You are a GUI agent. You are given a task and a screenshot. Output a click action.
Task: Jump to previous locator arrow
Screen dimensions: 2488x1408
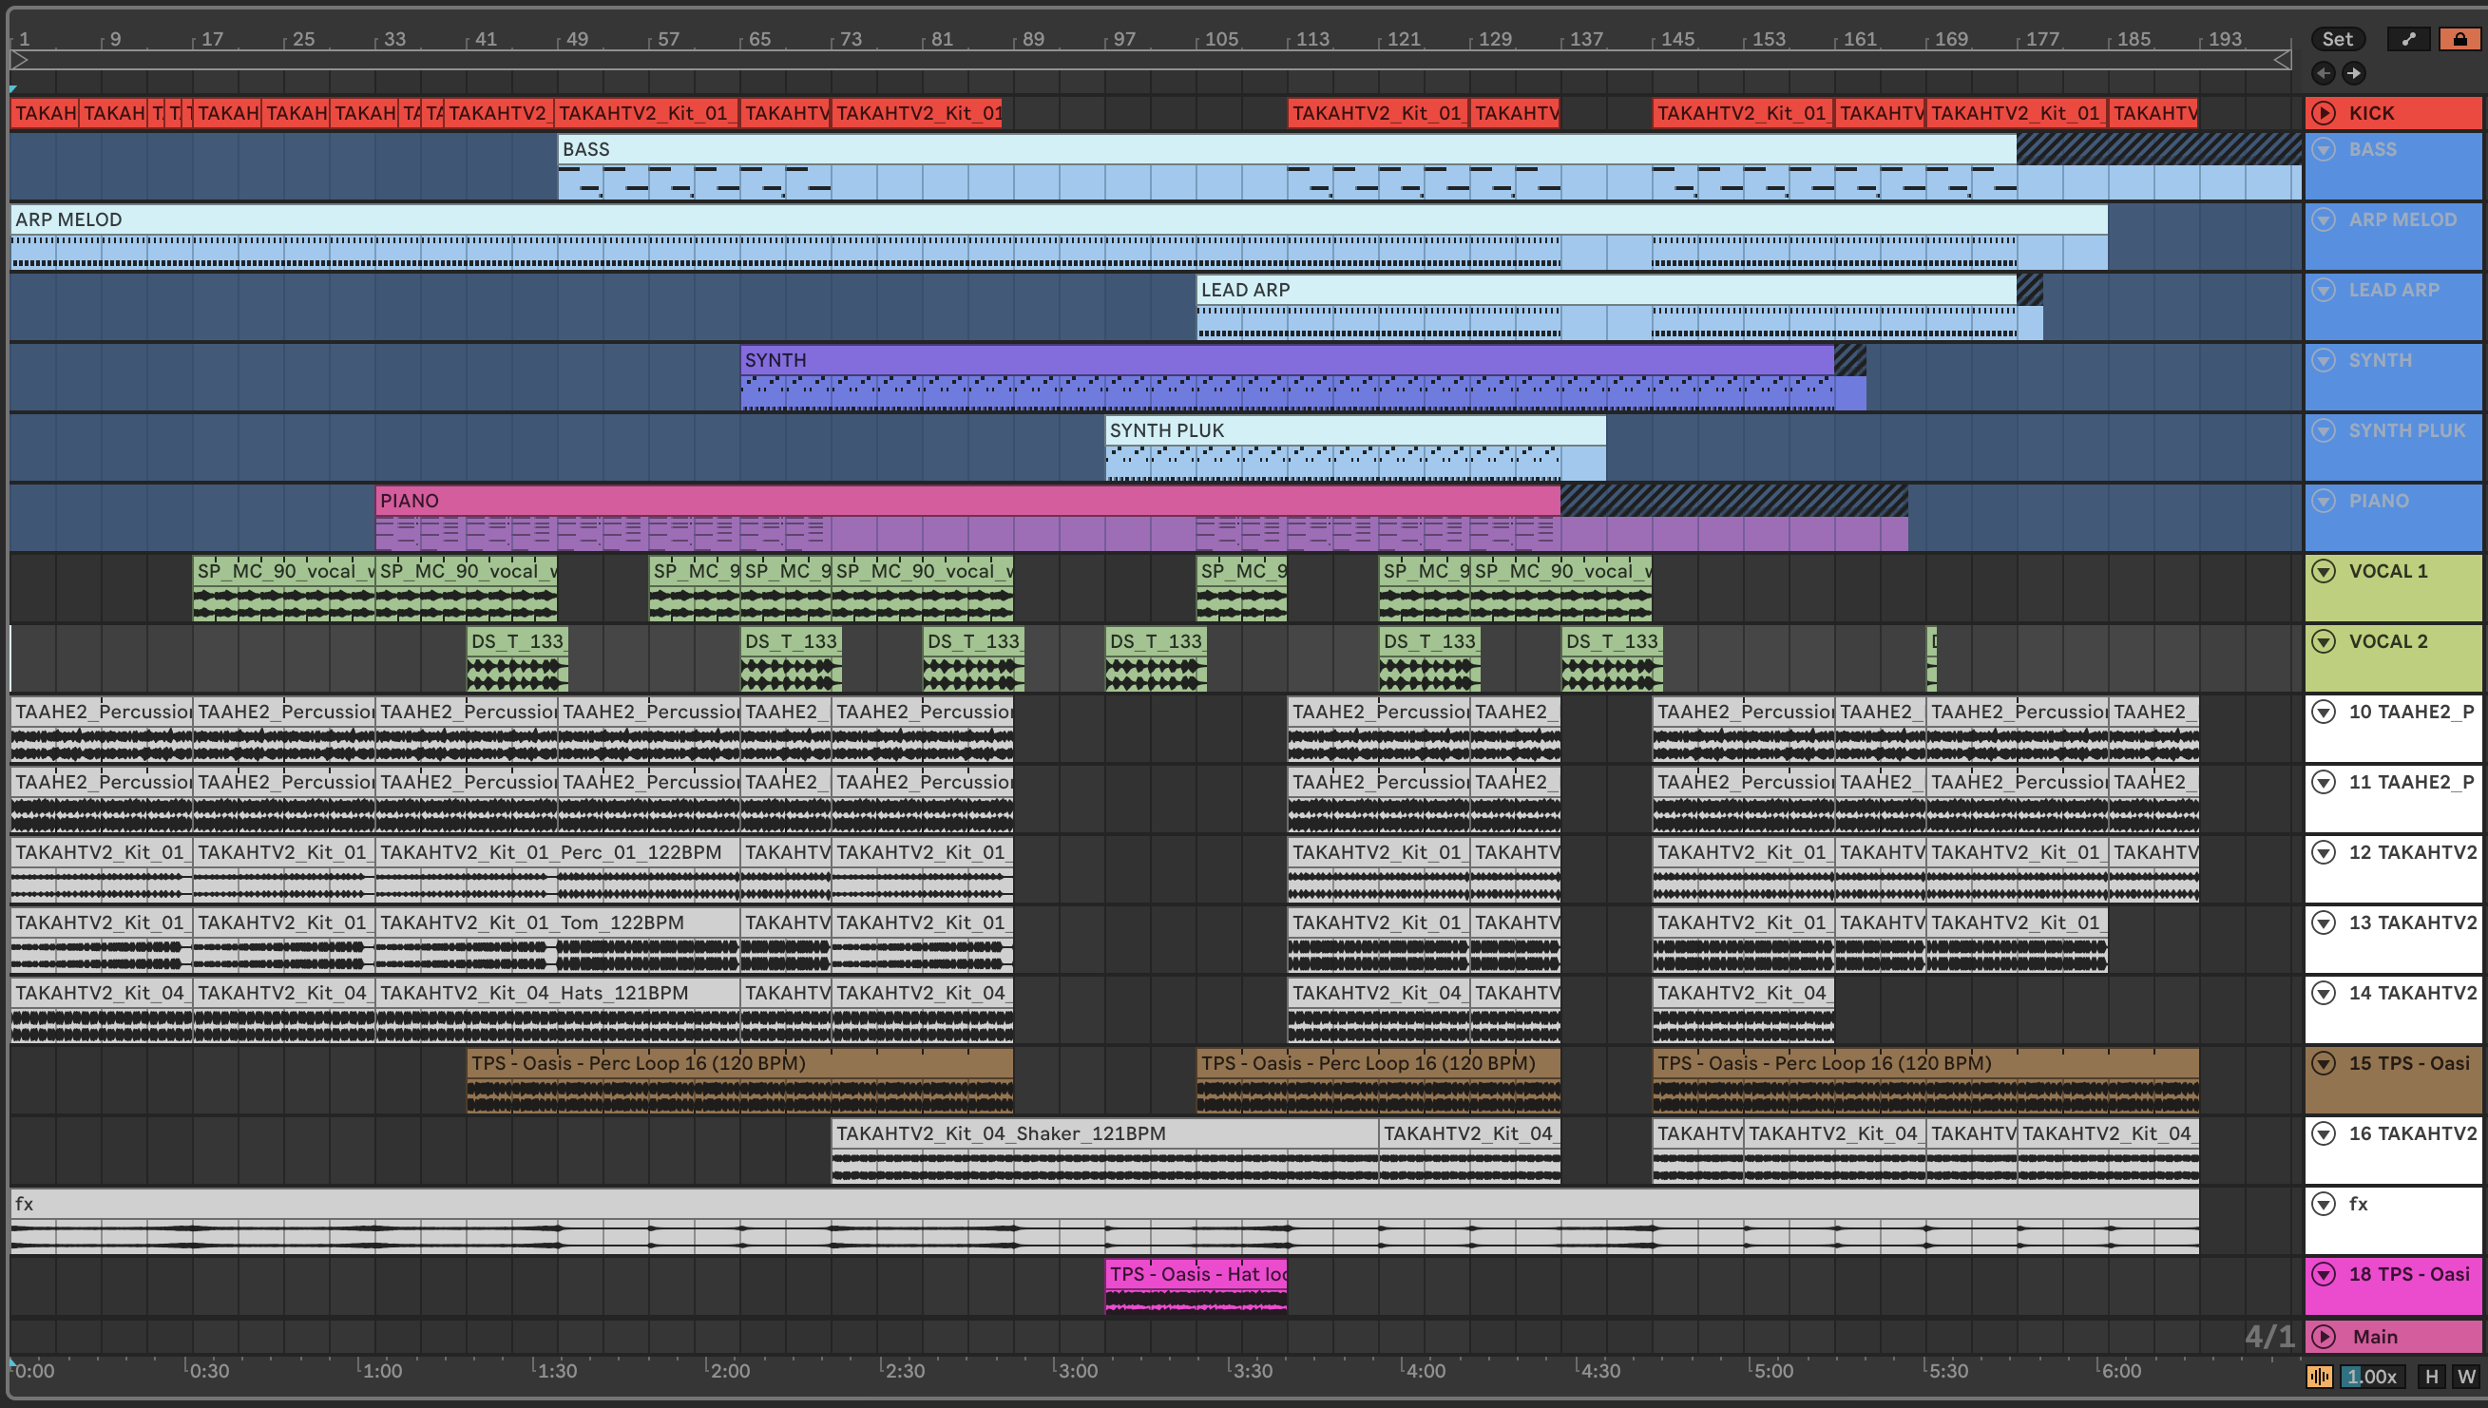2323,72
